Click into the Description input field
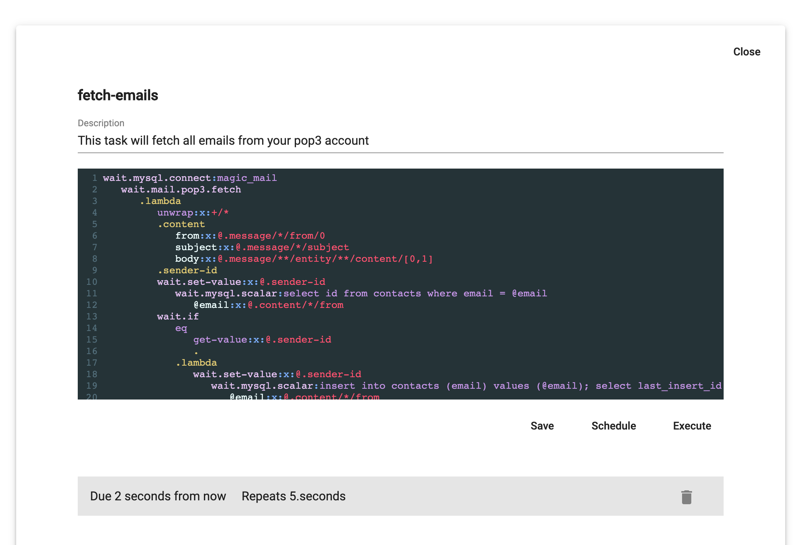This screenshot has width=806, height=545. [400, 140]
